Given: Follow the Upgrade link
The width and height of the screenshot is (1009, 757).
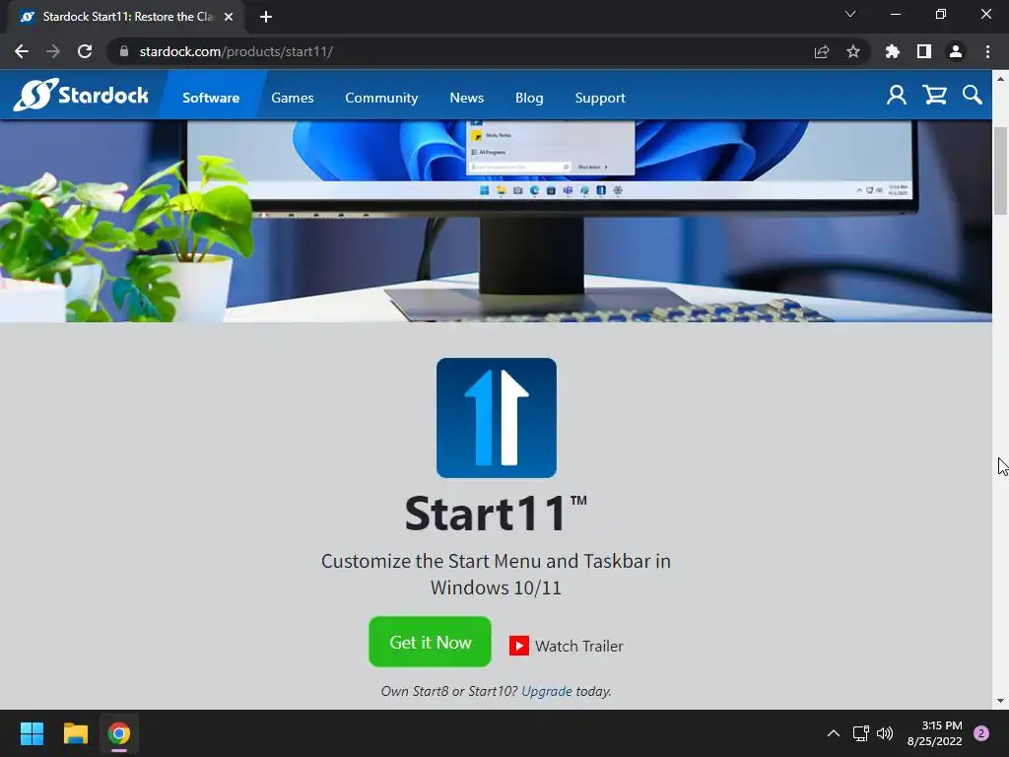Looking at the screenshot, I should point(546,691).
